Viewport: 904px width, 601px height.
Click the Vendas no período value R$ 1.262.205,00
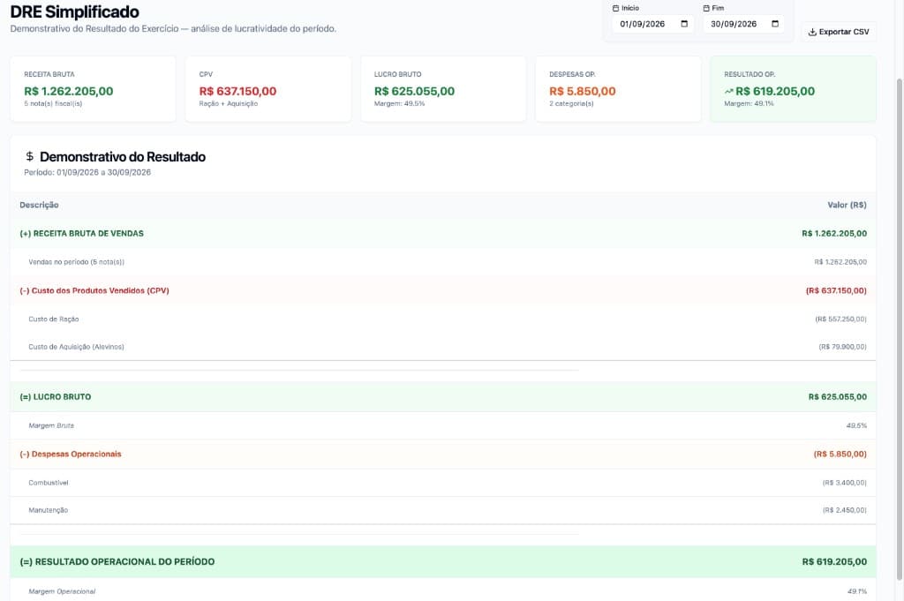tap(840, 261)
